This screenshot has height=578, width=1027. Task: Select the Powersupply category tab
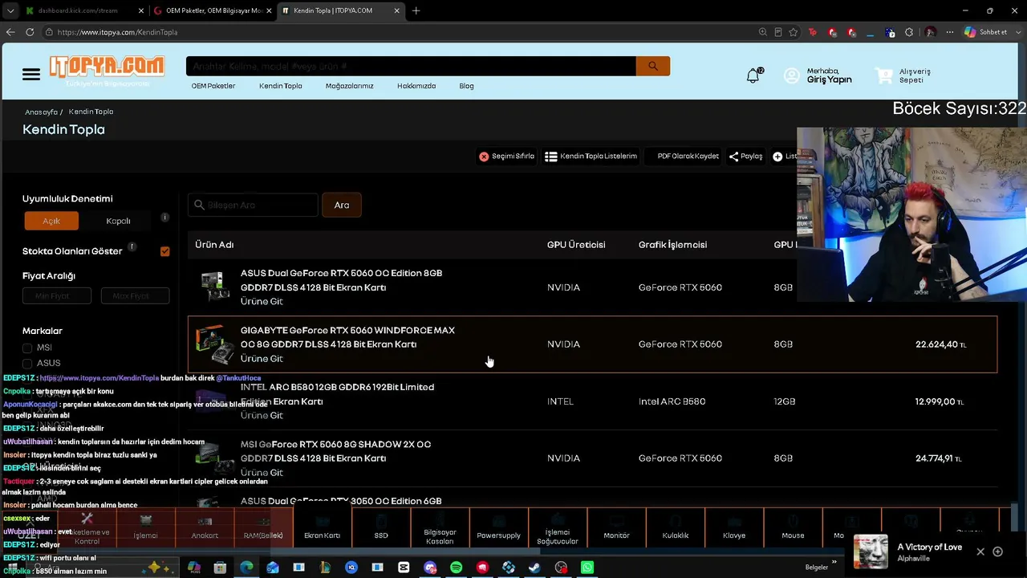tap(499, 528)
